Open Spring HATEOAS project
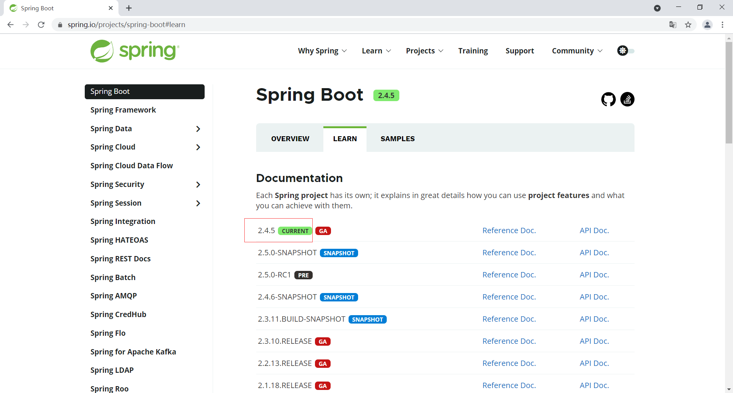This screenshot has width=733, height=393. point(119,240)
